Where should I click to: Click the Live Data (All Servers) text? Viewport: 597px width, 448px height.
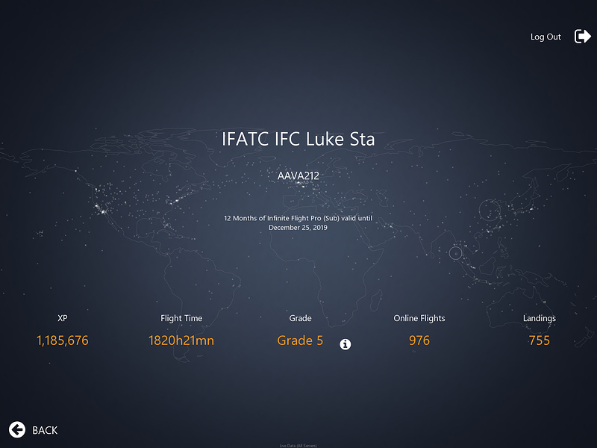298,446
